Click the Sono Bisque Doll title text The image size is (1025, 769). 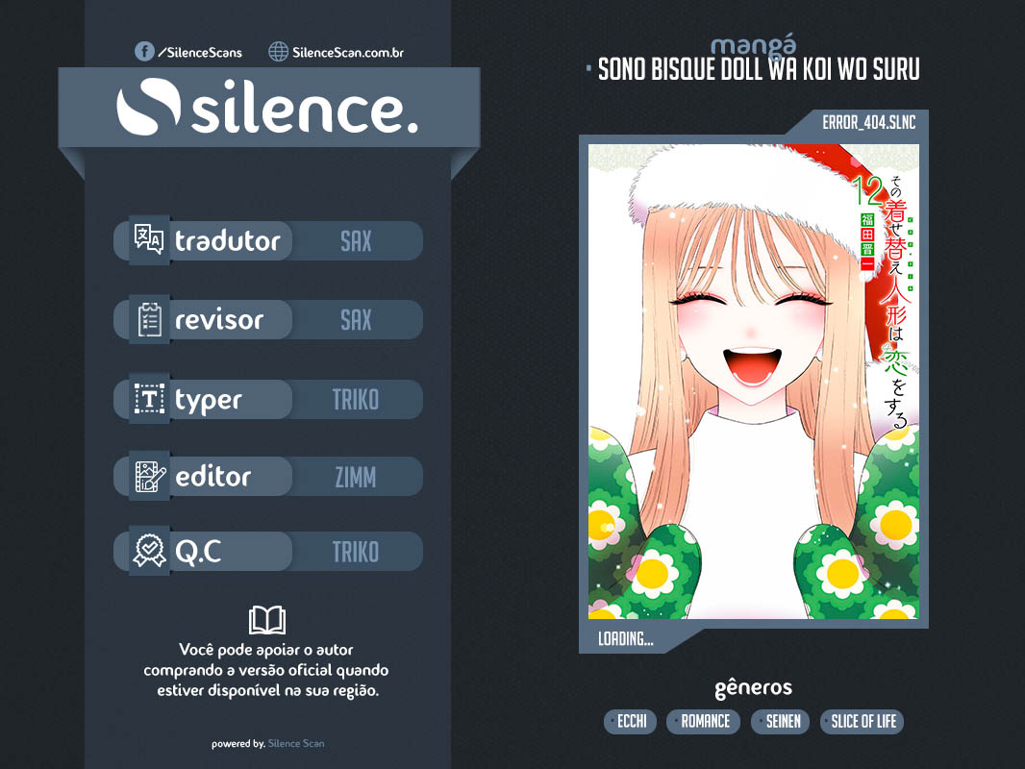(759, 70)
